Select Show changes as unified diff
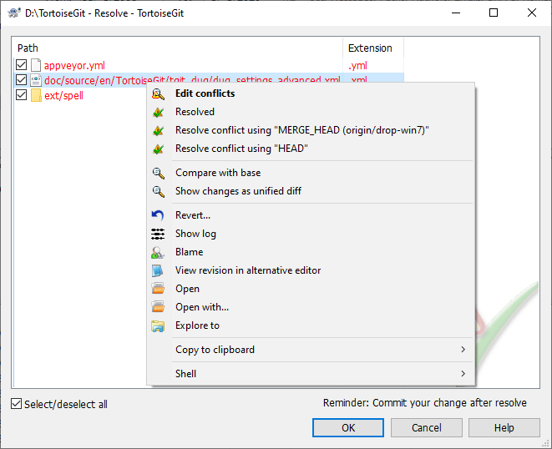 [x=238, y=191]
